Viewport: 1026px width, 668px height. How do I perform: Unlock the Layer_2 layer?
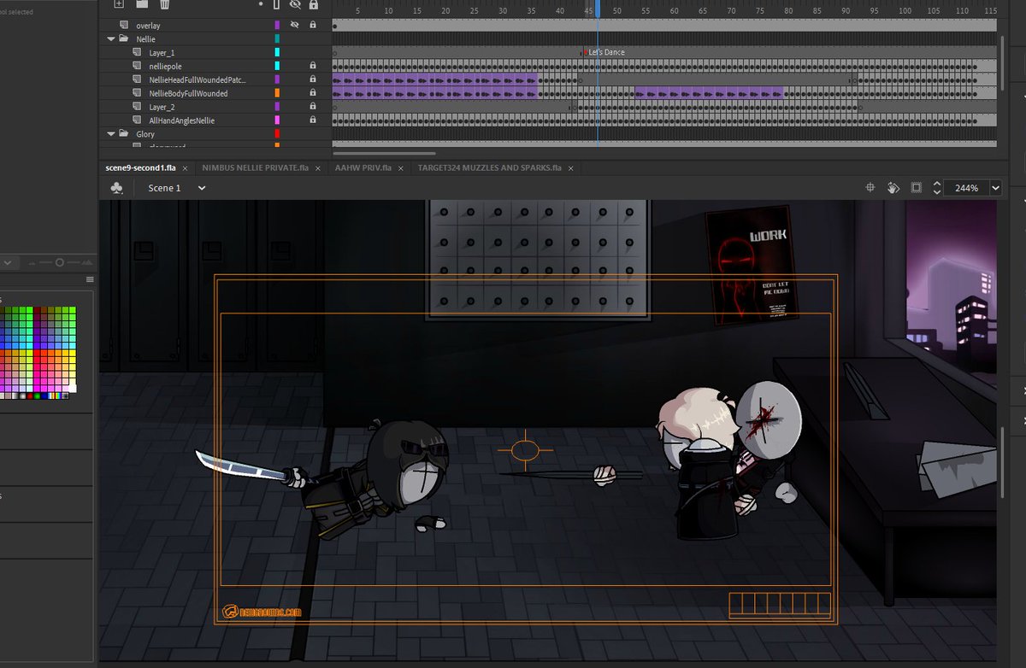pyautogui.click(x=313, y=107)
